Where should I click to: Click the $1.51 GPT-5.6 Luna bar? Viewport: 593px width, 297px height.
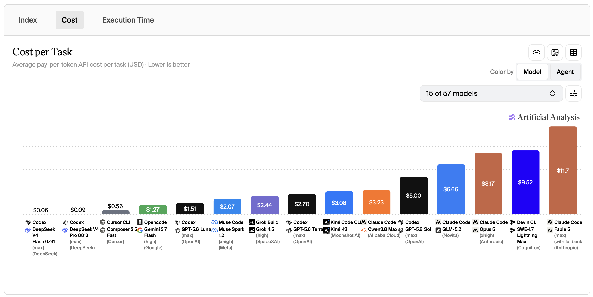pyautogui.click(x=190, y=209)
